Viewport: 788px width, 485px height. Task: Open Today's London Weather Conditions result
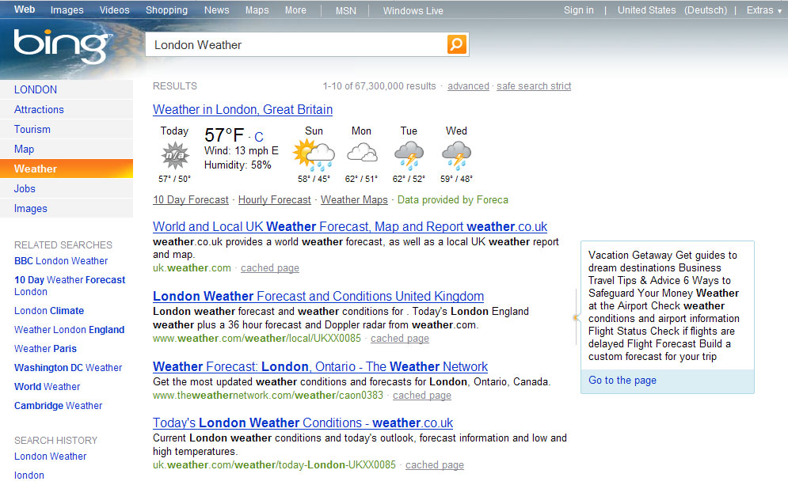point(303,422)
